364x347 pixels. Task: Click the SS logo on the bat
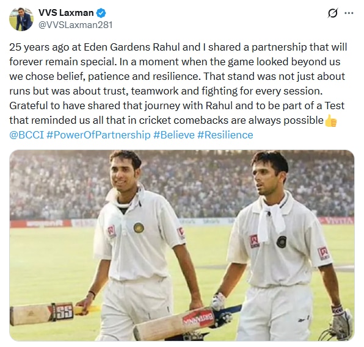tap(63, 312)
